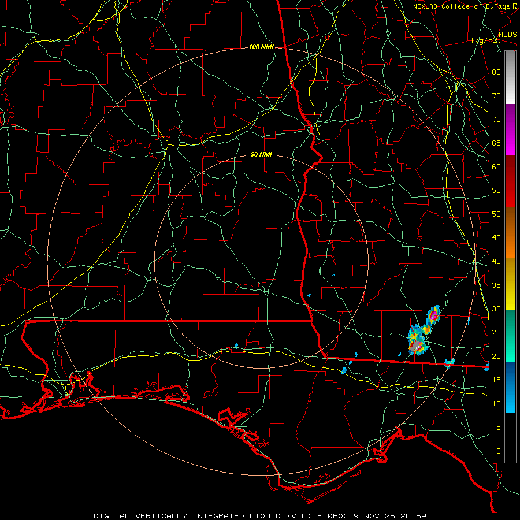Click the 45 value on the color scale
This screenshot has height=520, width=520.
click(x=496, y=238)
